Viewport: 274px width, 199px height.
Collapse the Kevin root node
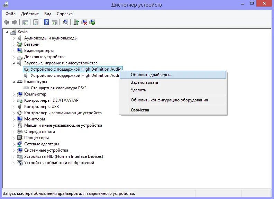[7, 32]
